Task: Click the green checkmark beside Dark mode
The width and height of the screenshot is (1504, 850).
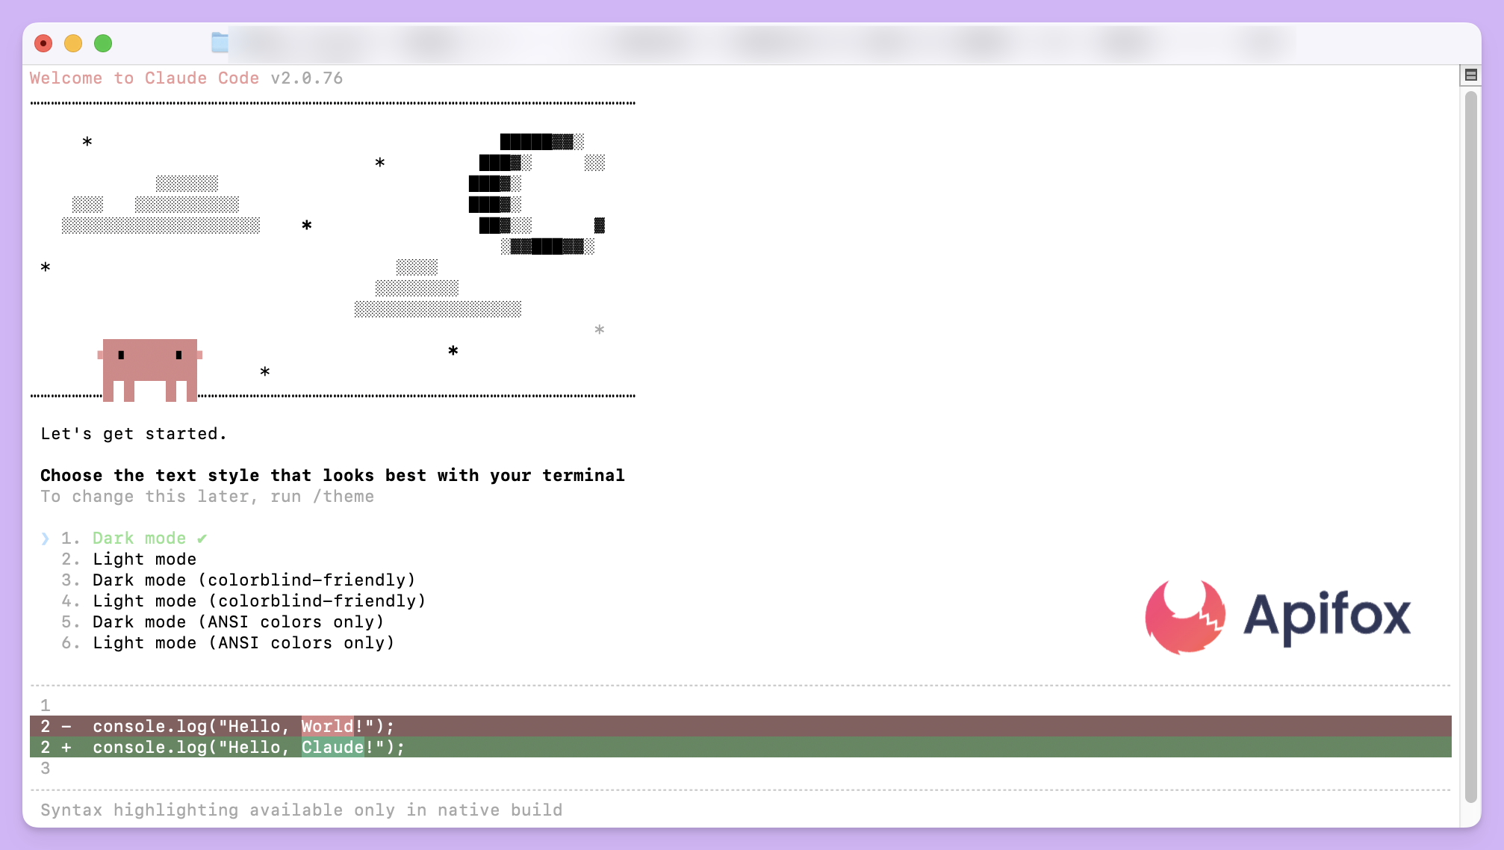Action: click(x=202, y=539)
